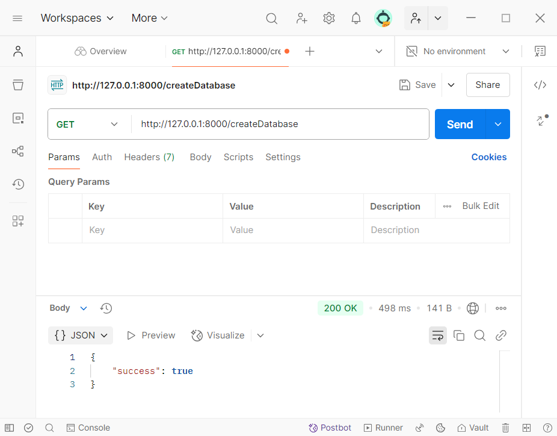This screenshot has height=436, width=557.
Task: Open network globe info icon
Action: [x=472, y=308]
